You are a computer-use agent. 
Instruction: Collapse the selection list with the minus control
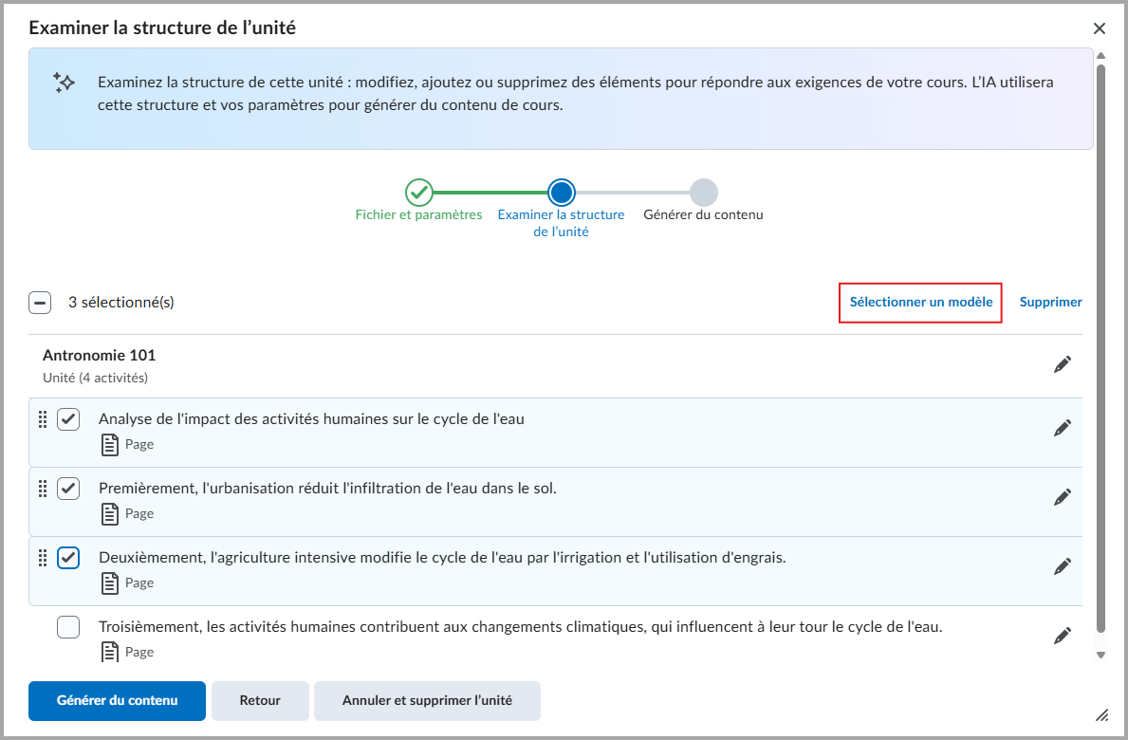pos(40,302)
